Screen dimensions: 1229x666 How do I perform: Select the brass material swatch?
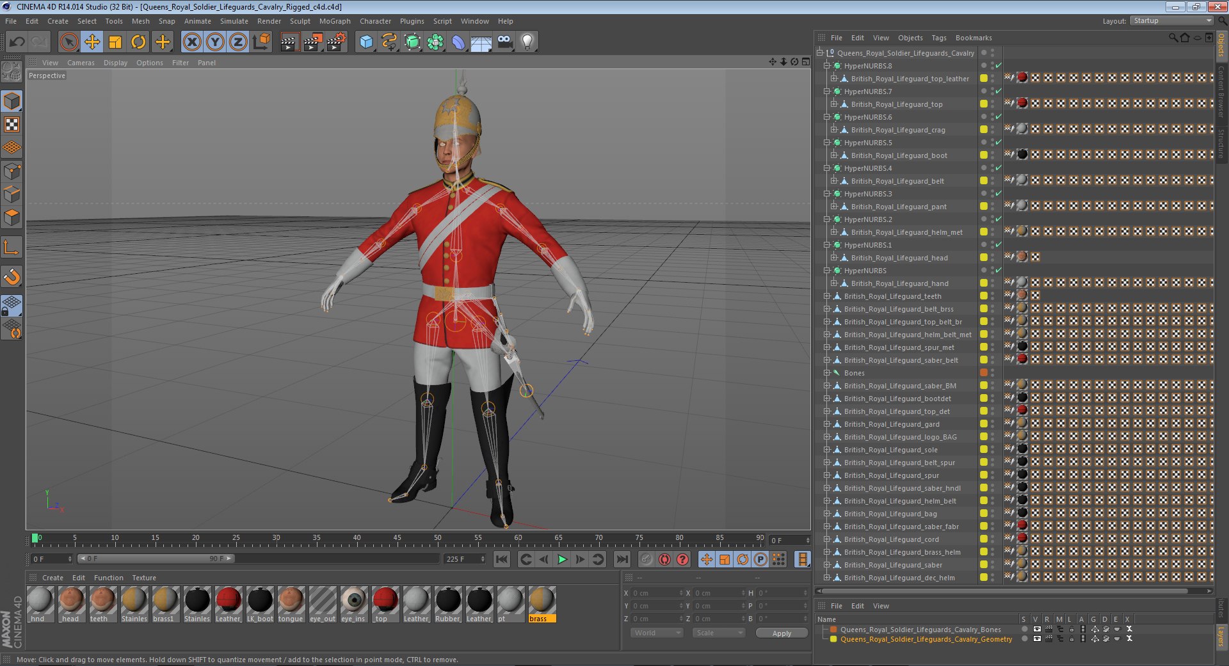pyautogui.click(x=542, y=604)
